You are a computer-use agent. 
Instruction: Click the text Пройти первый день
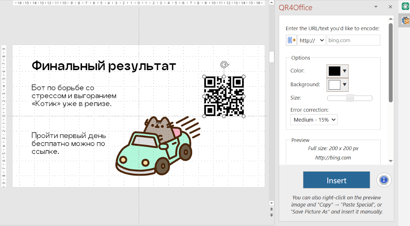tap(69, 136)
